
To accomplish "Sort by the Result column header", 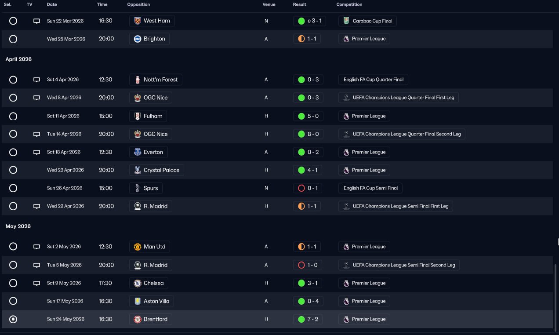I will (x=300, y=4).
